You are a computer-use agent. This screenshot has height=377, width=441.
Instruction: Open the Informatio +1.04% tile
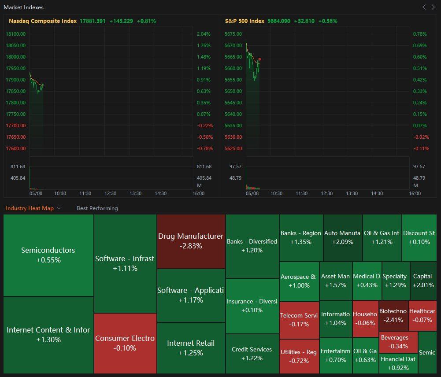point(336,319)
